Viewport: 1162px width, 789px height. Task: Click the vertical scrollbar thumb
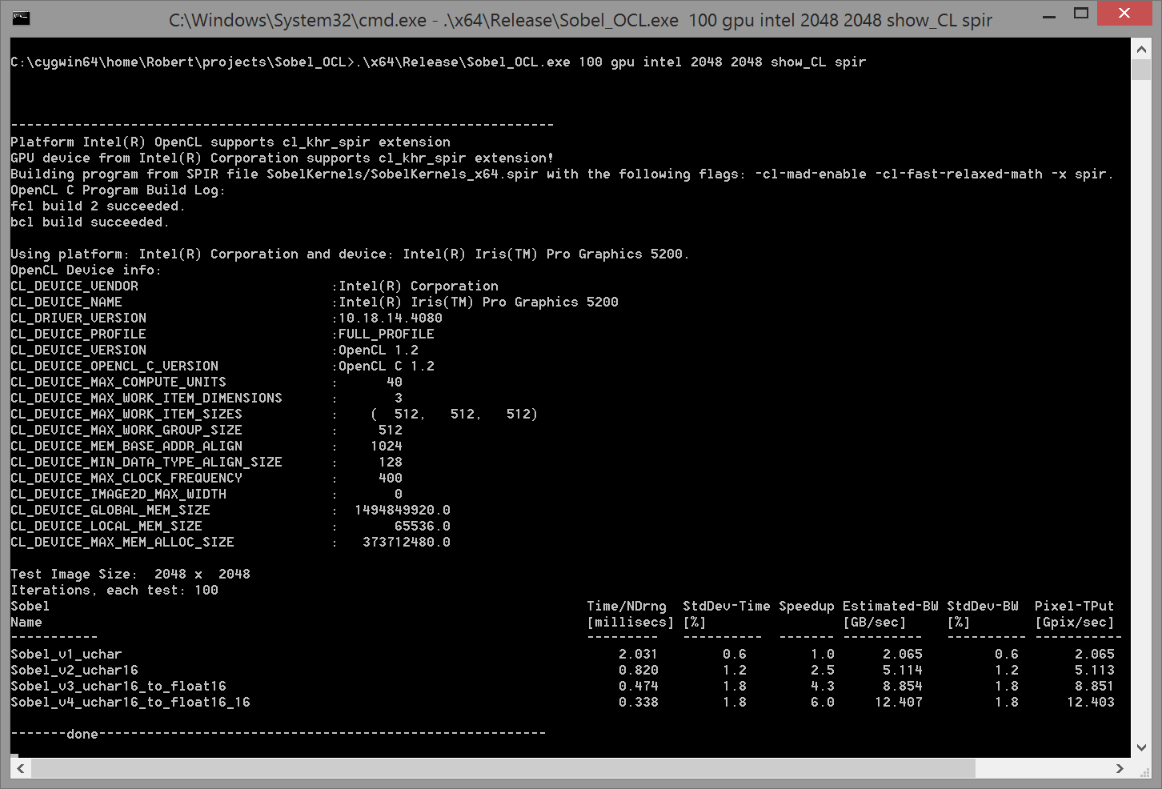point(1141,70)
